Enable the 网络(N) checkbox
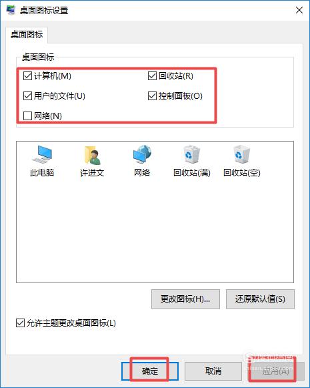 tap(27, 116)
